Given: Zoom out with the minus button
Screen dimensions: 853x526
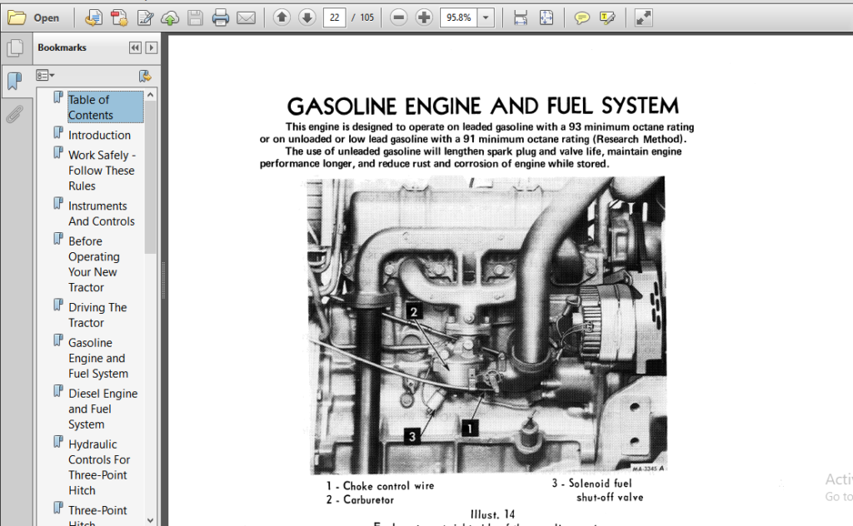Looking at the screenshot, I should (398, 17).
